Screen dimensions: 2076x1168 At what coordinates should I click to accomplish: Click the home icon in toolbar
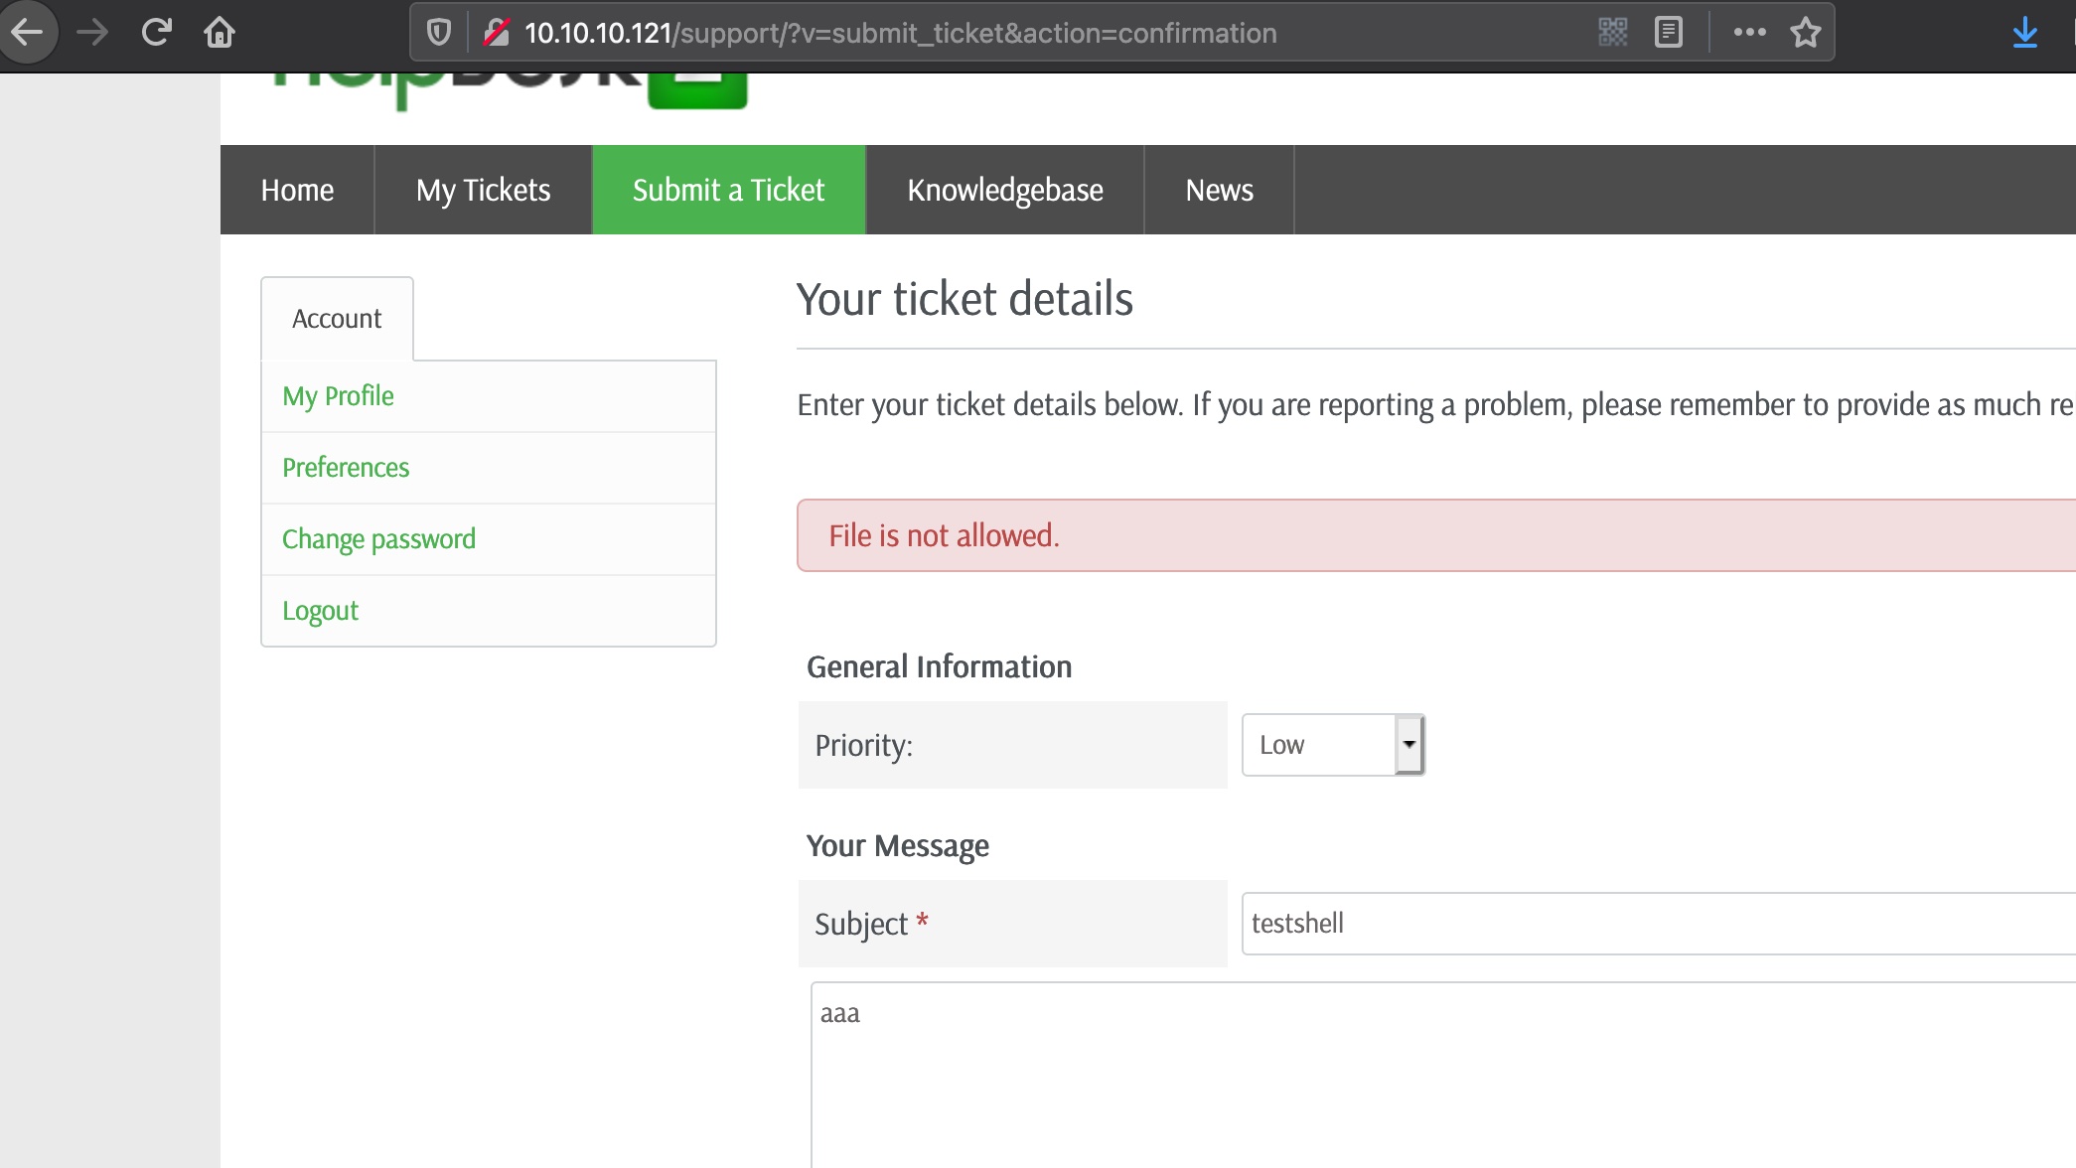(x=220, y=33)
